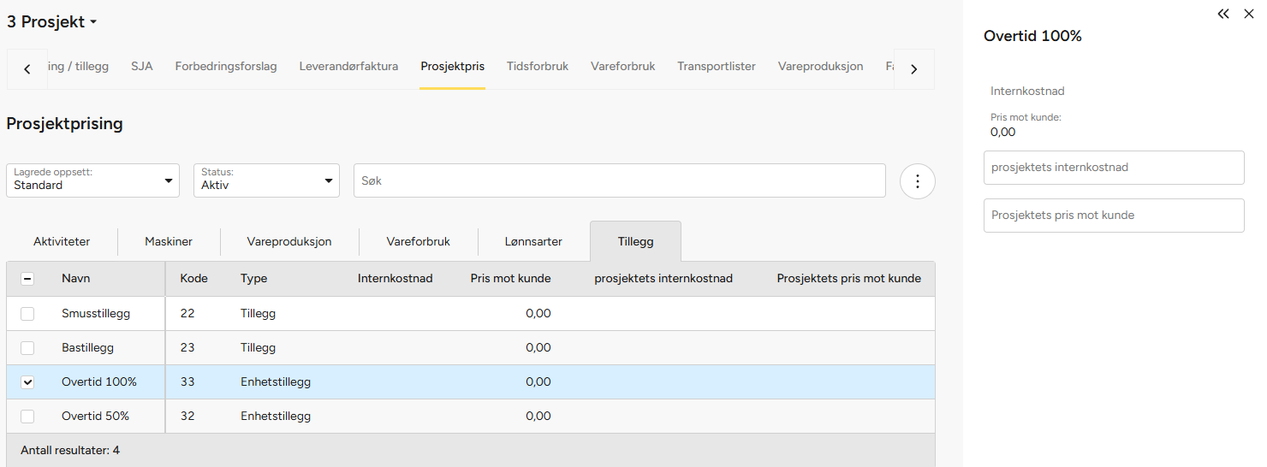Sort by the Navn column header

pyautogui.click(x=76, y=279)
